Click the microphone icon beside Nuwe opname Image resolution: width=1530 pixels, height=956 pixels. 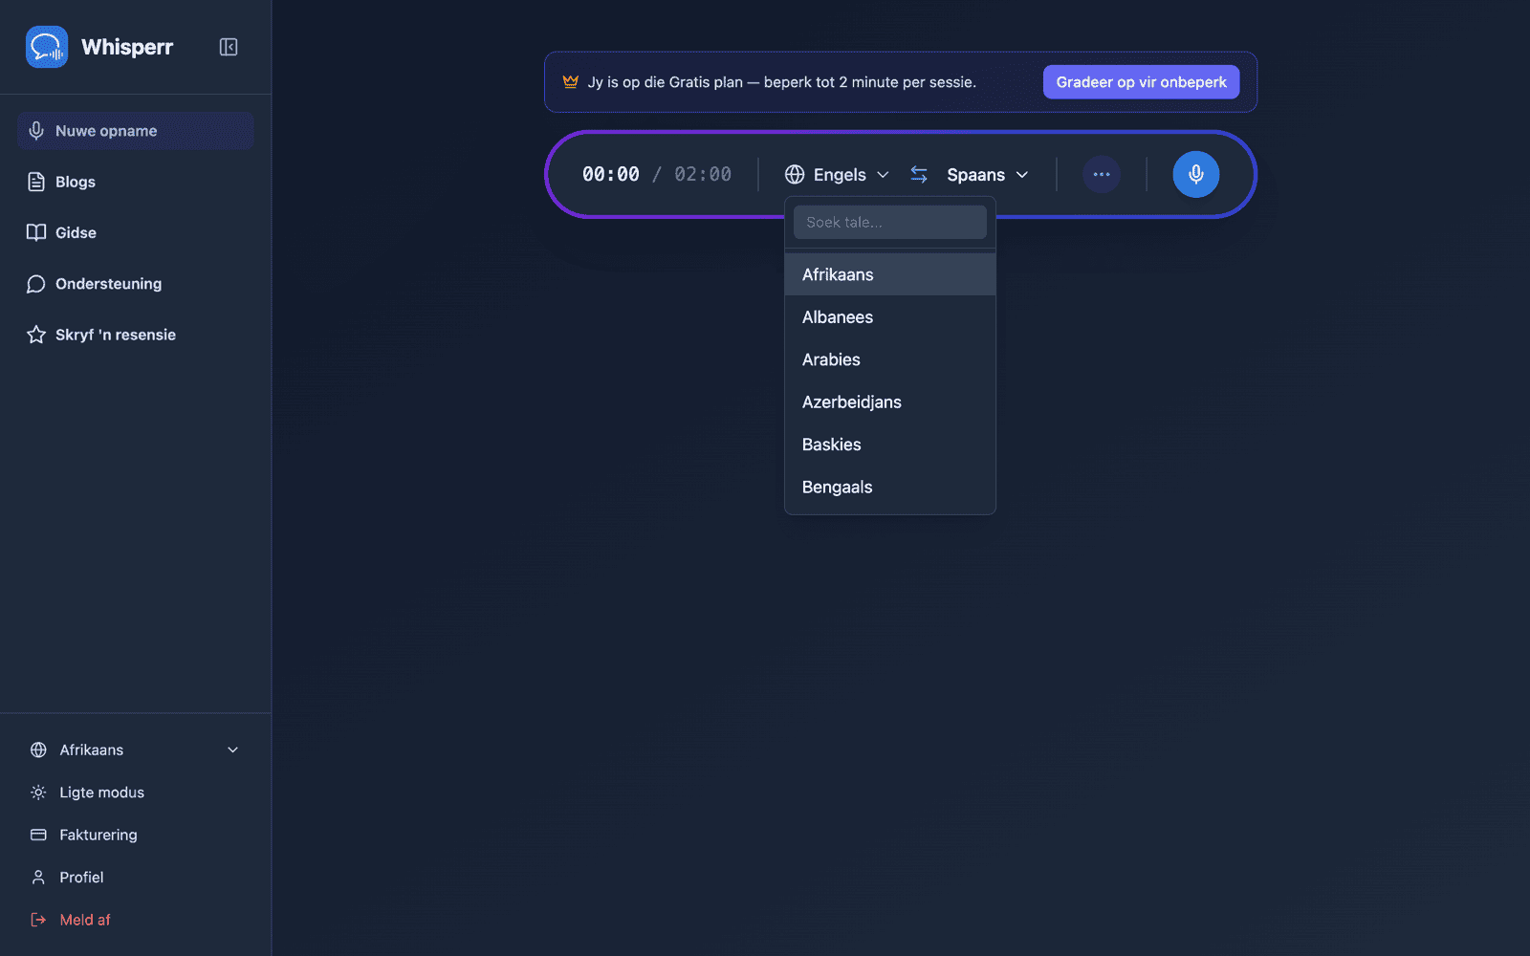(36, 131)
